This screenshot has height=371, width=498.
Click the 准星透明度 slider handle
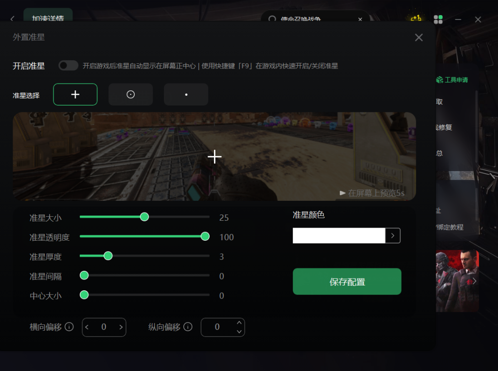pos(205,236)
